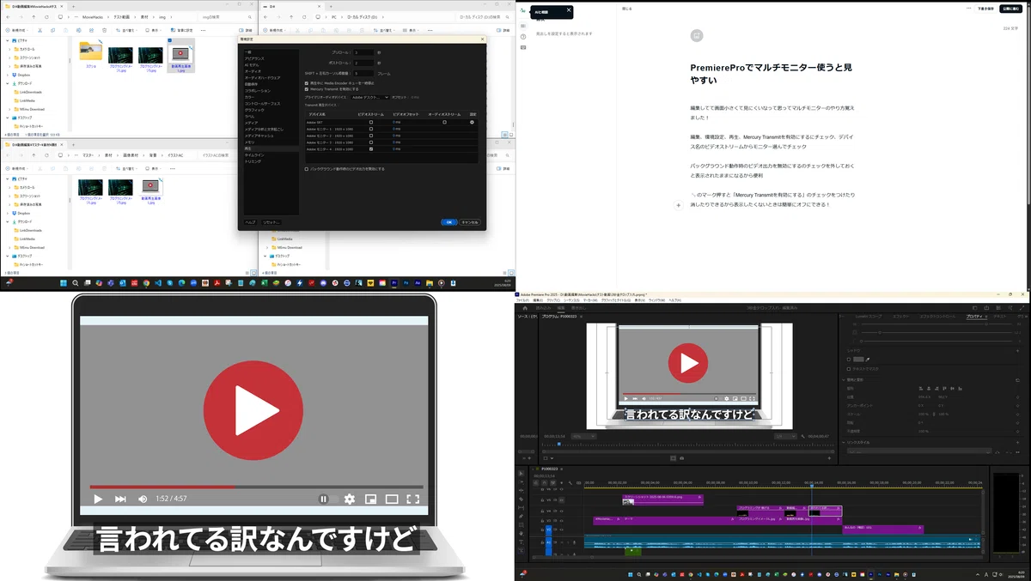1031x581 pixels.
Task: Click fullscreen icon in laptop video player
Action: 412,499
